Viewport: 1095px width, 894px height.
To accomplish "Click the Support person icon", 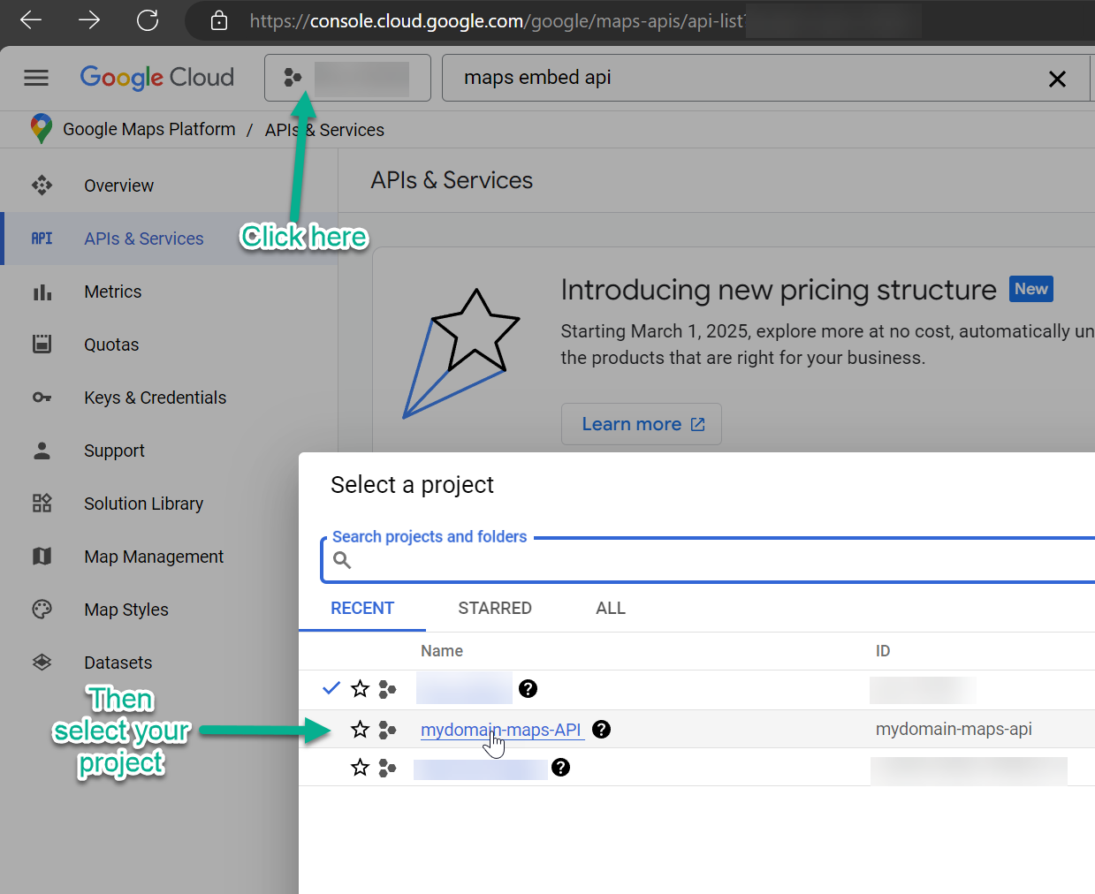I will point(42,451).
